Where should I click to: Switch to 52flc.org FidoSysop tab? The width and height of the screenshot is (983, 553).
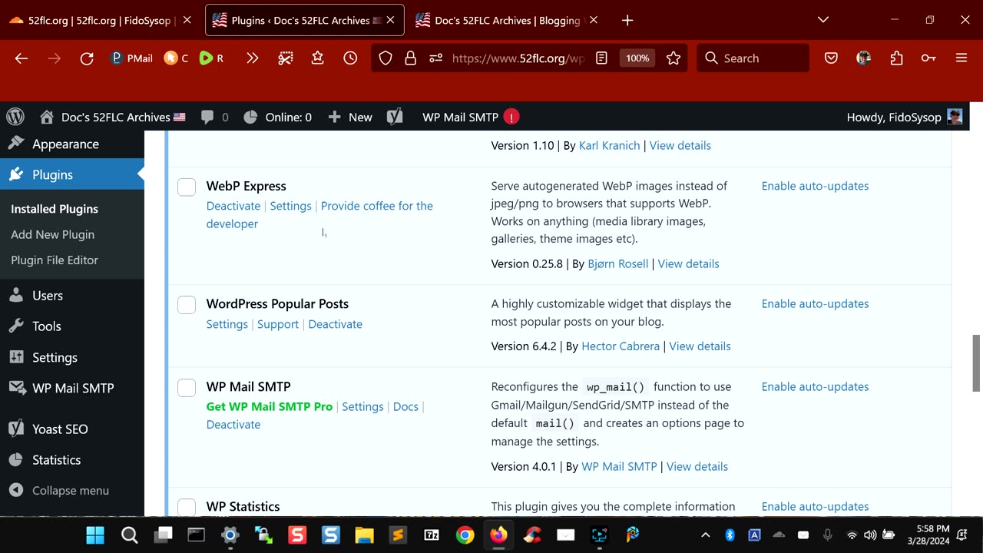(100, 21)
